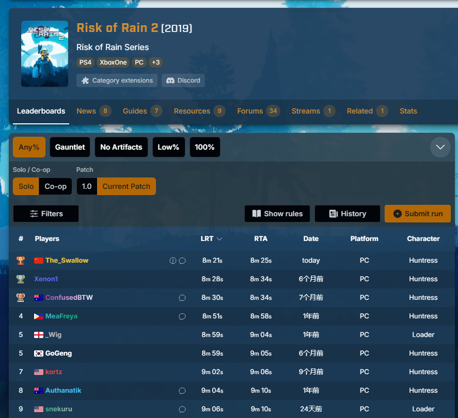Click the 8m 21s LRT time

click(x=212, y=261)
